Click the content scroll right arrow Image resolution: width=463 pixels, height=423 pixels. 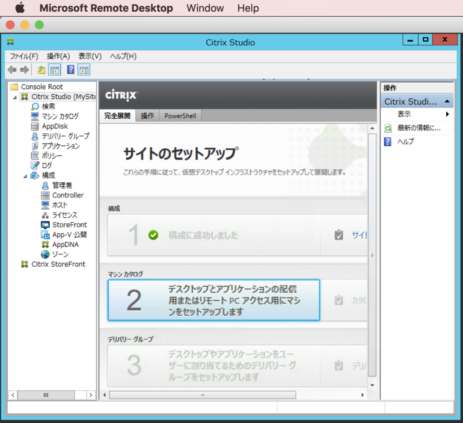363,395
